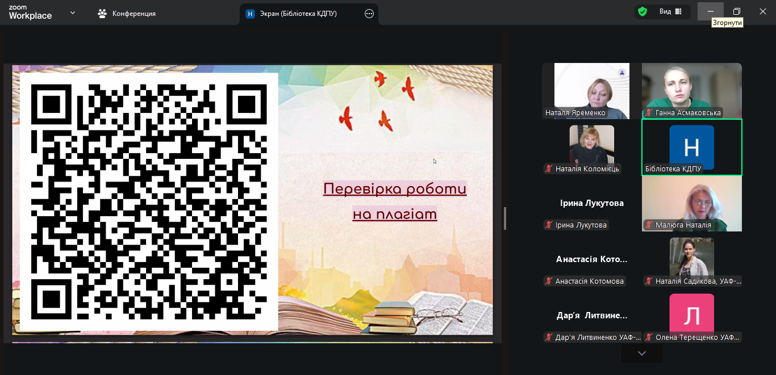Expand the Zoom Workplace dropdown chevron
This screenshot has height=375, width=776.
click(72, 11)
